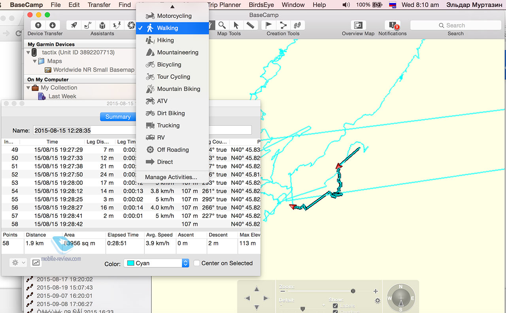The image size is (506, 313).
Task: Select the arrow pointer map tool
Action: pos(236,25)
